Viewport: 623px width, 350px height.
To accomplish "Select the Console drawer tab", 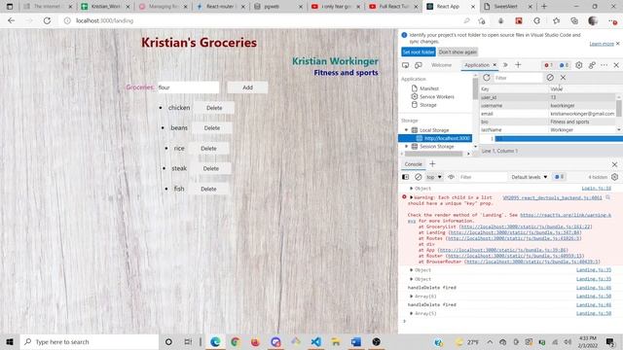I will point(413,164).
